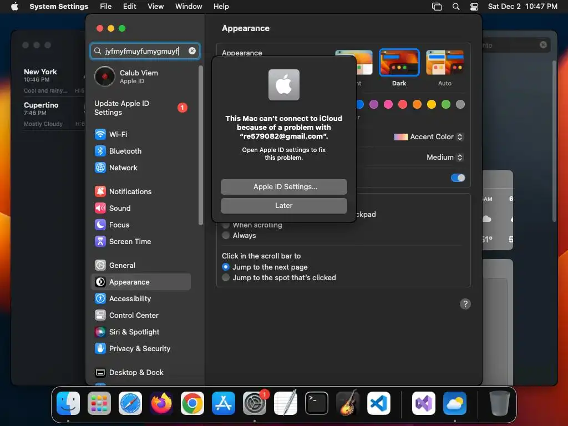Open Weather app from the Dock
The width and height of the screenshot is (568, 426).
click(455, 403)
